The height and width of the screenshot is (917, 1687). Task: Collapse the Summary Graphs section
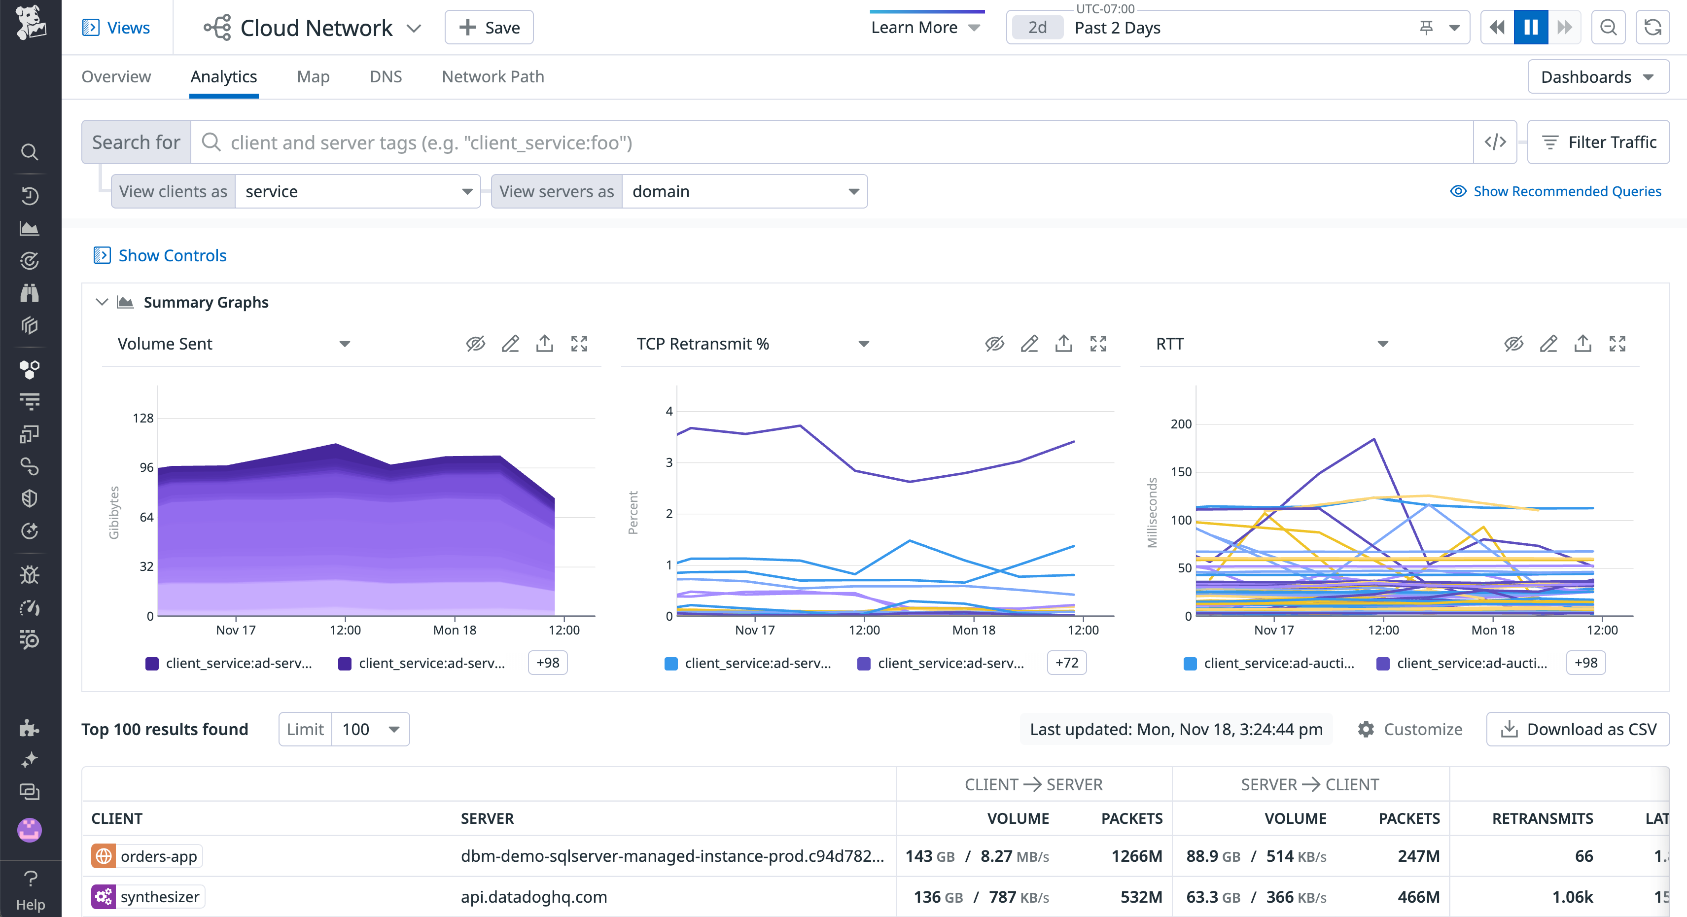pos(102,302)
